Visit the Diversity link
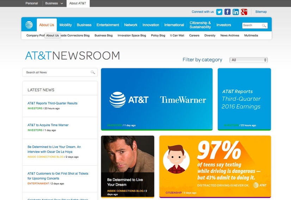This screenshot has width=291, height=200. point(210,36)
